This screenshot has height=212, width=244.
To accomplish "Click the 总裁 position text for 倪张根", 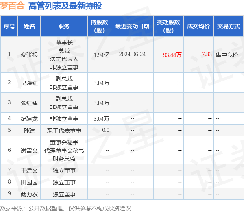I will click(64, 51).
